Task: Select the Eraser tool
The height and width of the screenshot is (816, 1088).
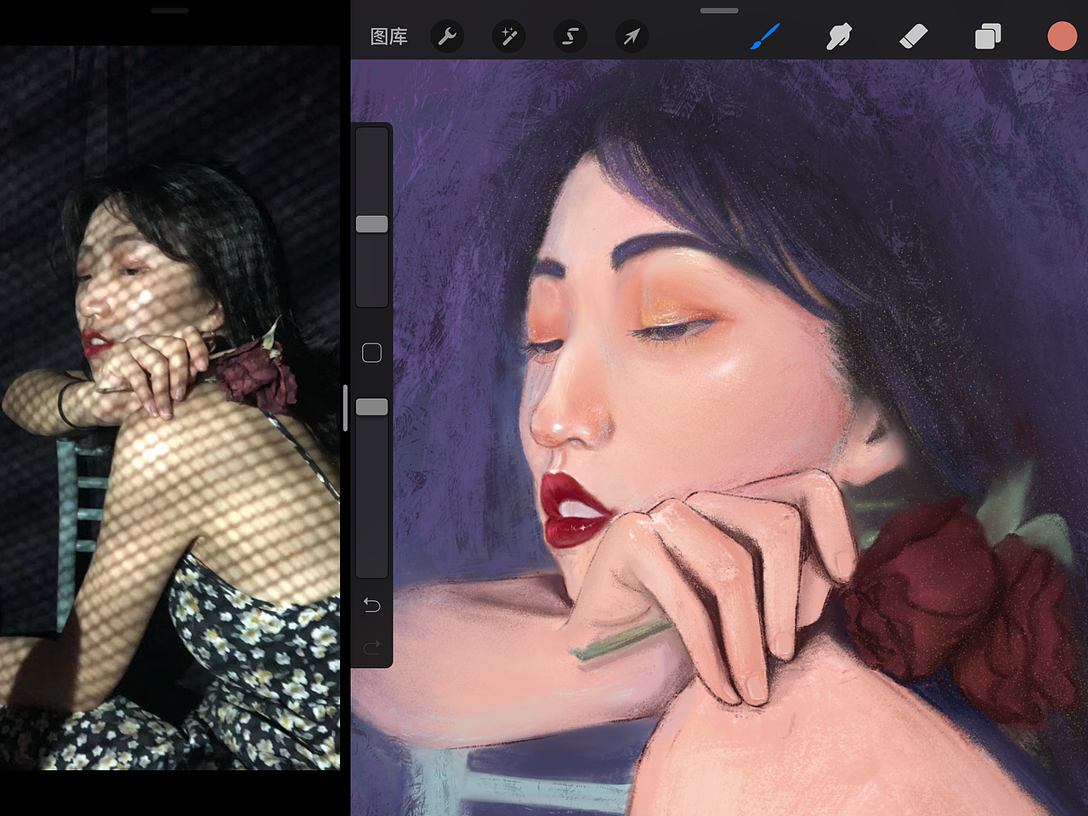Action: coord(913,37)
